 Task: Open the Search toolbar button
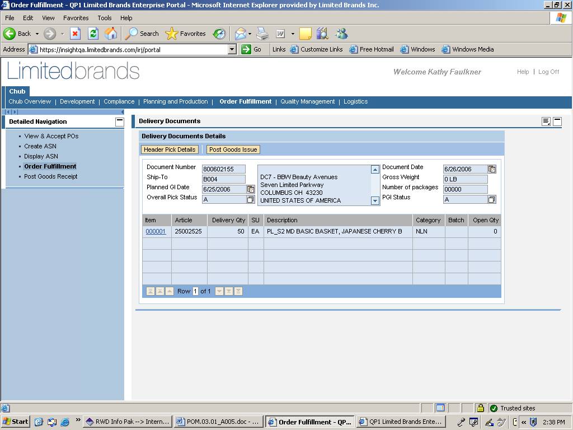[x=142, y=34]
